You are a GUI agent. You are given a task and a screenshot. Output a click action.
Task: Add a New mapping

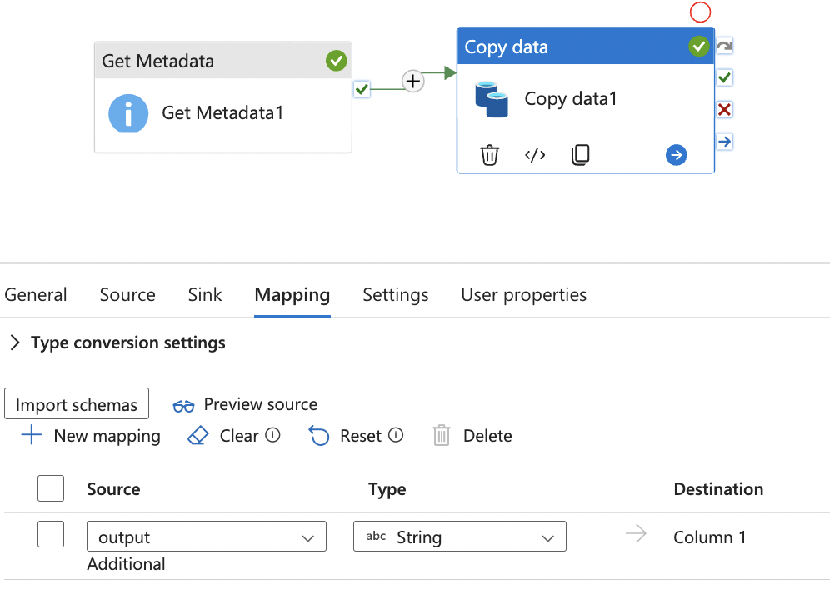pyautogui.click(x=91, y=436)
